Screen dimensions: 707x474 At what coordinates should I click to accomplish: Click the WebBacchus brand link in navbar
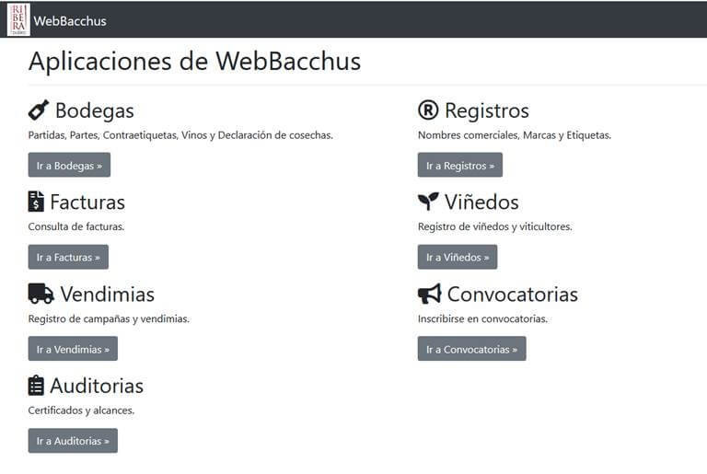(x=70, y=21)
